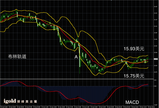Click the long candlestick wick below marker A

pos(79,70)
